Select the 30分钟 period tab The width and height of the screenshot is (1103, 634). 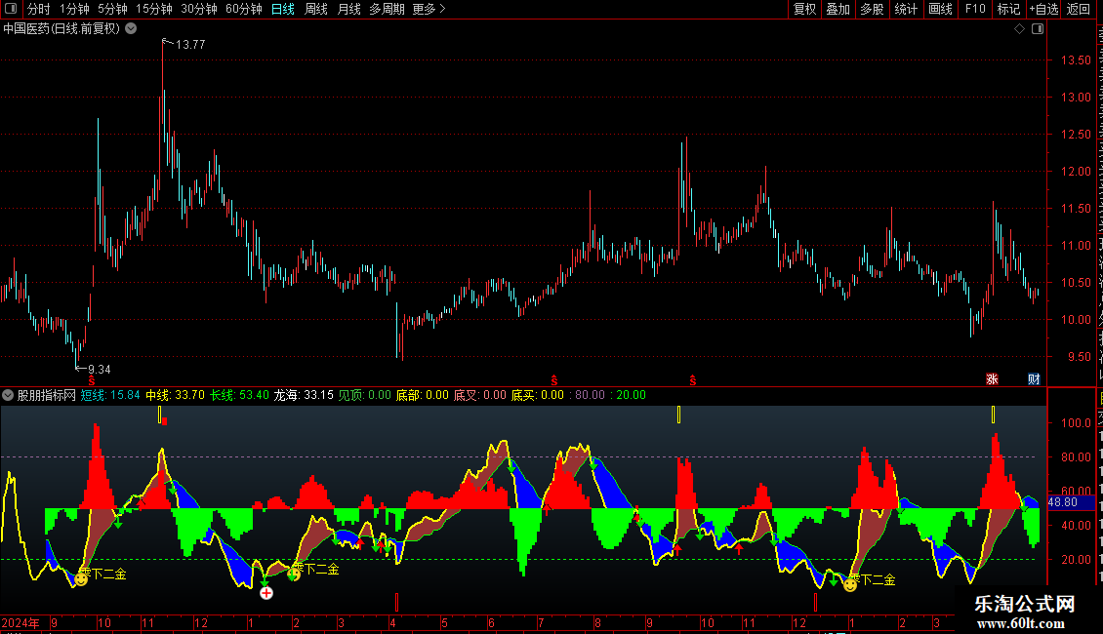click(x=199, y=9)
